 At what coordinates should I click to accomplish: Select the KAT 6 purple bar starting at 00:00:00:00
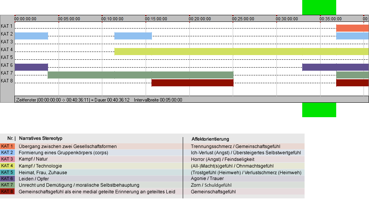(x=31, y=67)
